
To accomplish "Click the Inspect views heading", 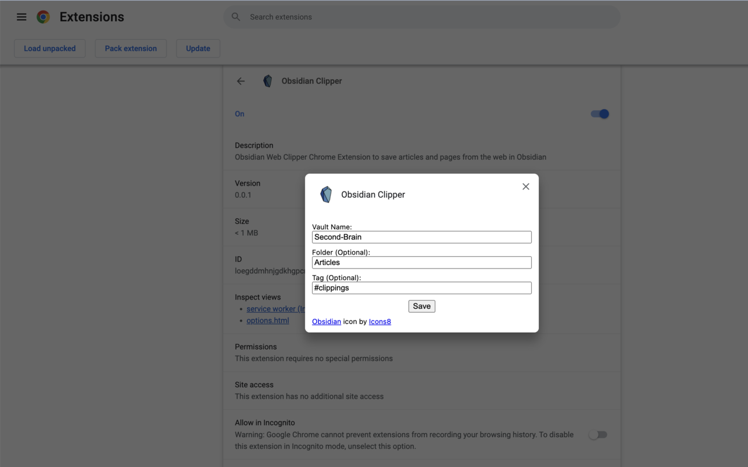I will point(258,297).
